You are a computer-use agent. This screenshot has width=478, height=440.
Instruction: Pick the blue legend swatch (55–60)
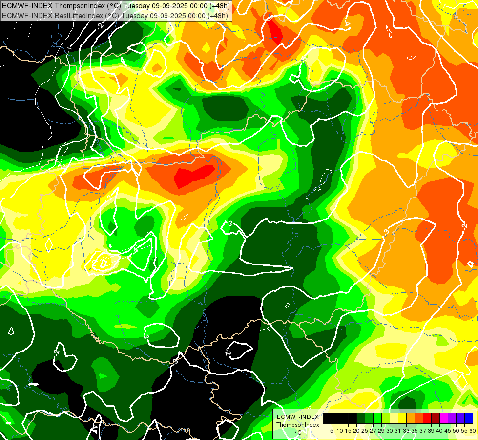[469, 418]
